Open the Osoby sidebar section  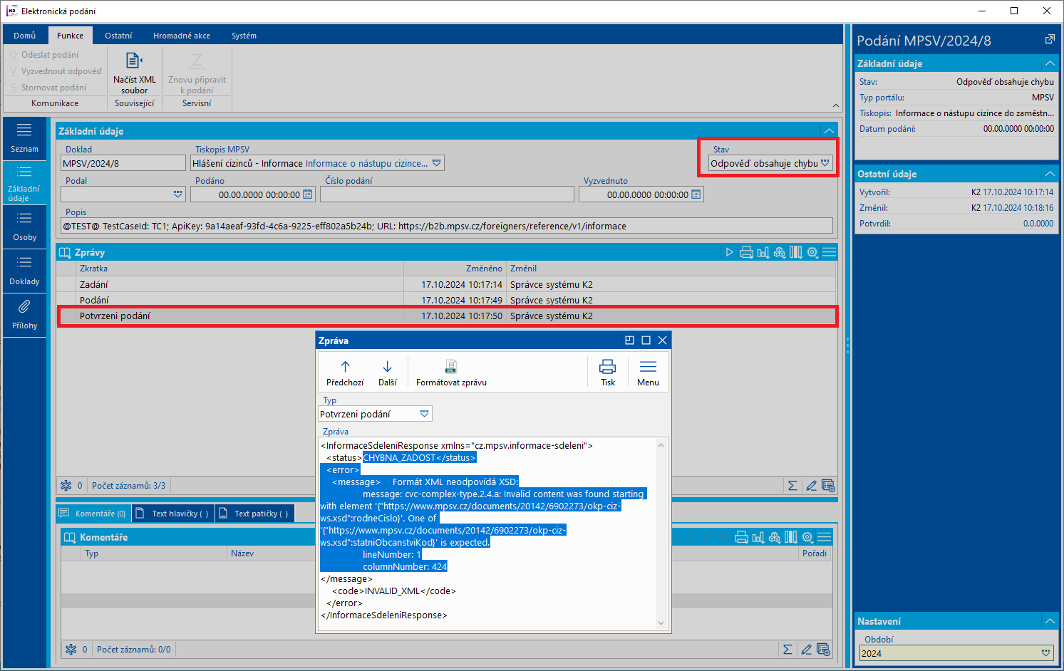tap(24, 227)
